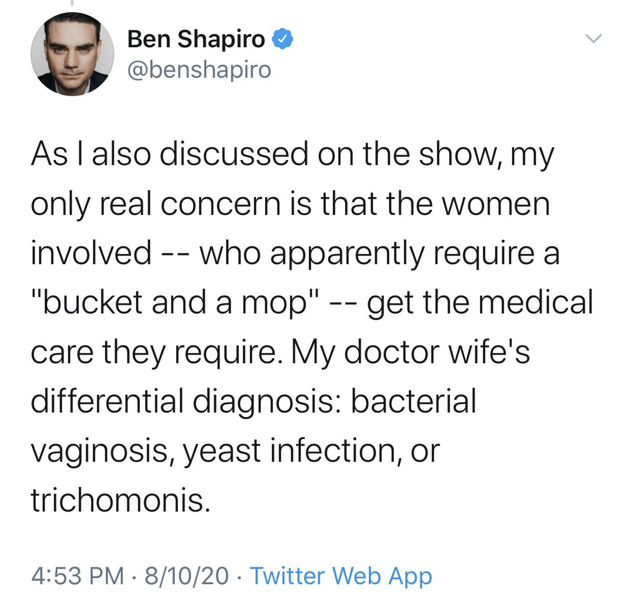This screenshot has height=602, width=631.
Task: Open Ben Shapiro's profile picture
Action: (x=73, y=54)
